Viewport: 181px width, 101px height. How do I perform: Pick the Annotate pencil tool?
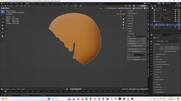(3, 33)
